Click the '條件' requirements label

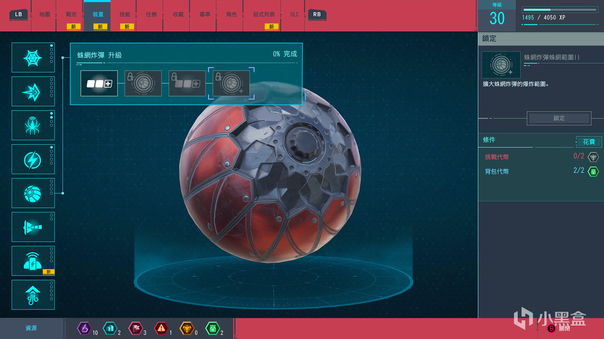coord(489,140)
